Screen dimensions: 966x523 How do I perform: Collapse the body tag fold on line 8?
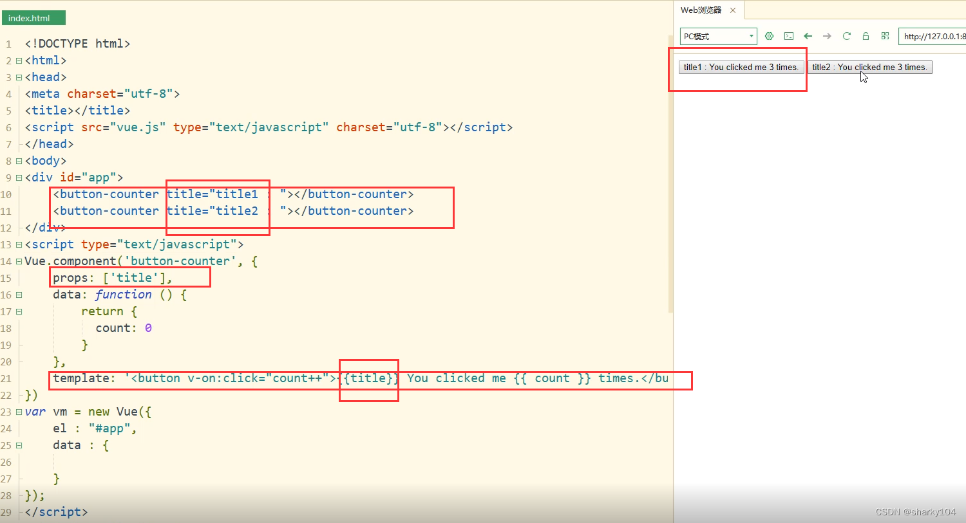point(19,161)
